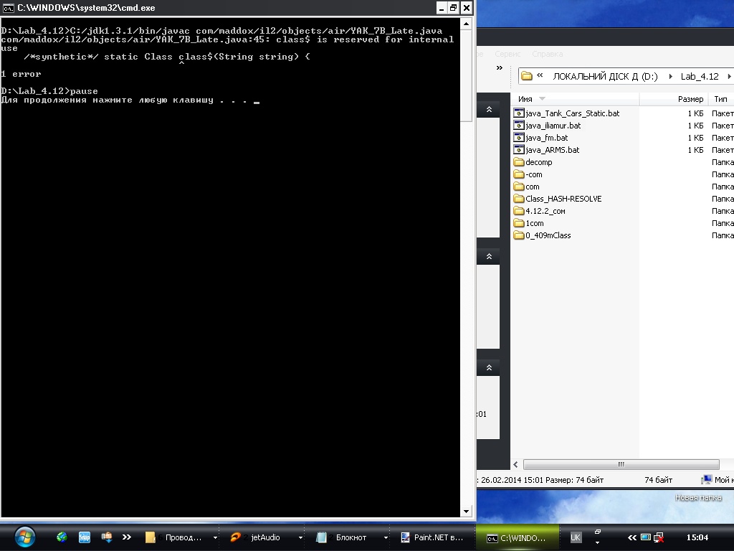The width and height of the screenshot is (734, 551).
Task: Click the red-cross tray icon
Action: [659, 537]
